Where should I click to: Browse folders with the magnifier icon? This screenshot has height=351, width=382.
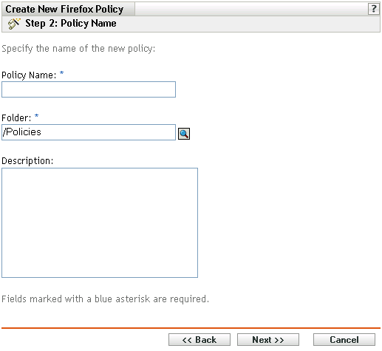184,134
